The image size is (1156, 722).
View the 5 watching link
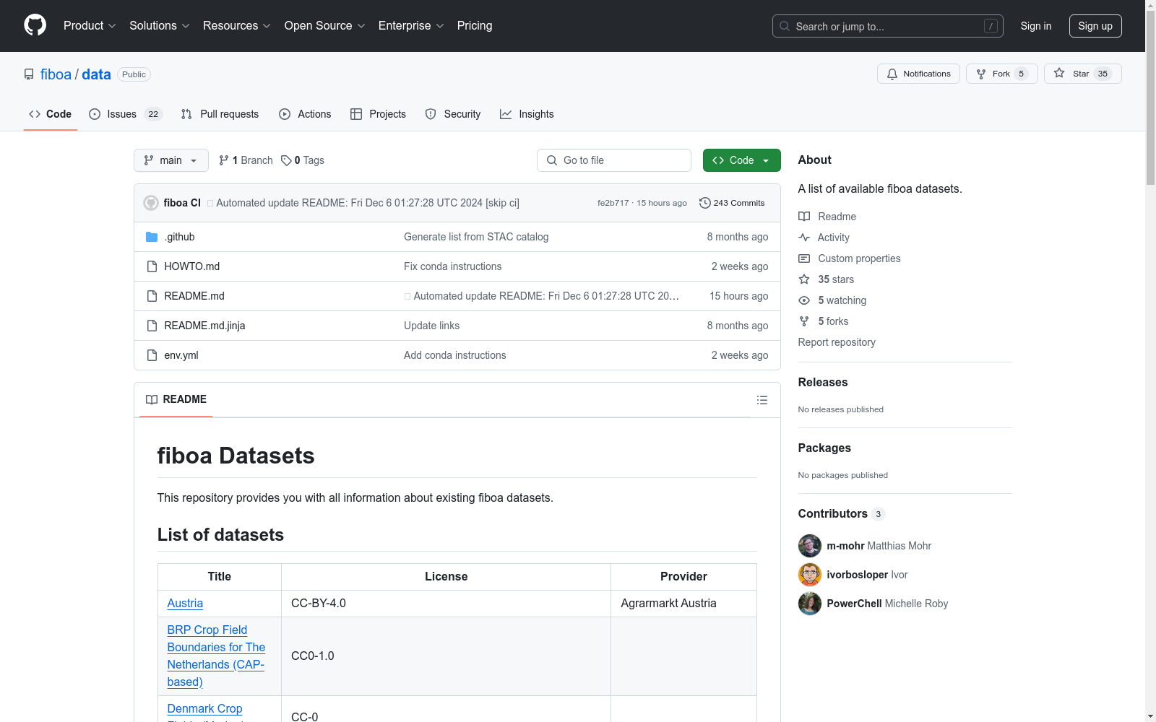pos(832,300)
